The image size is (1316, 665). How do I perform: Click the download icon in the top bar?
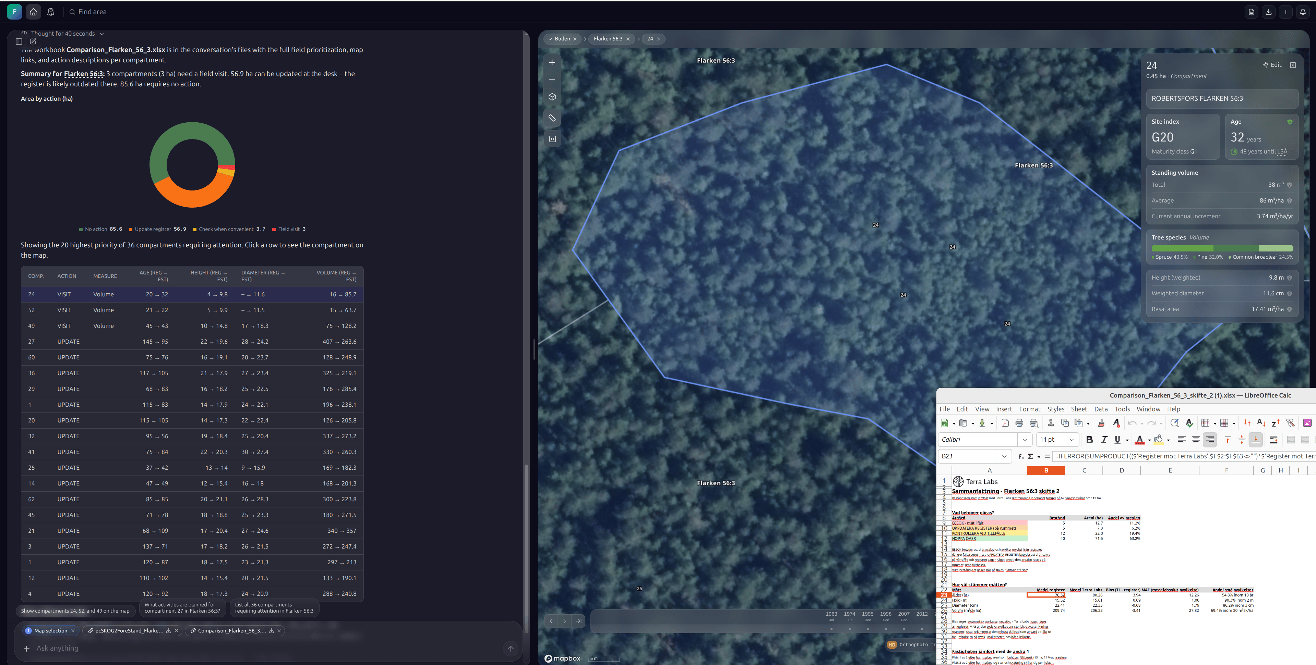coord(1268,12)
